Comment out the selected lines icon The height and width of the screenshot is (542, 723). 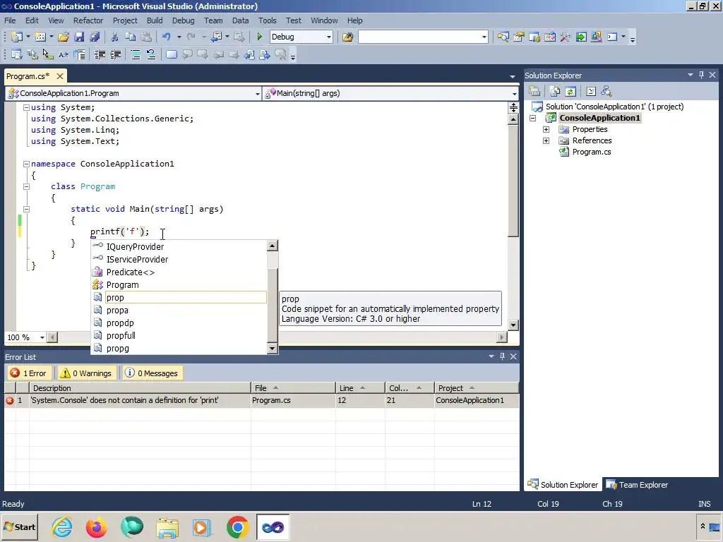pos(136,55)
